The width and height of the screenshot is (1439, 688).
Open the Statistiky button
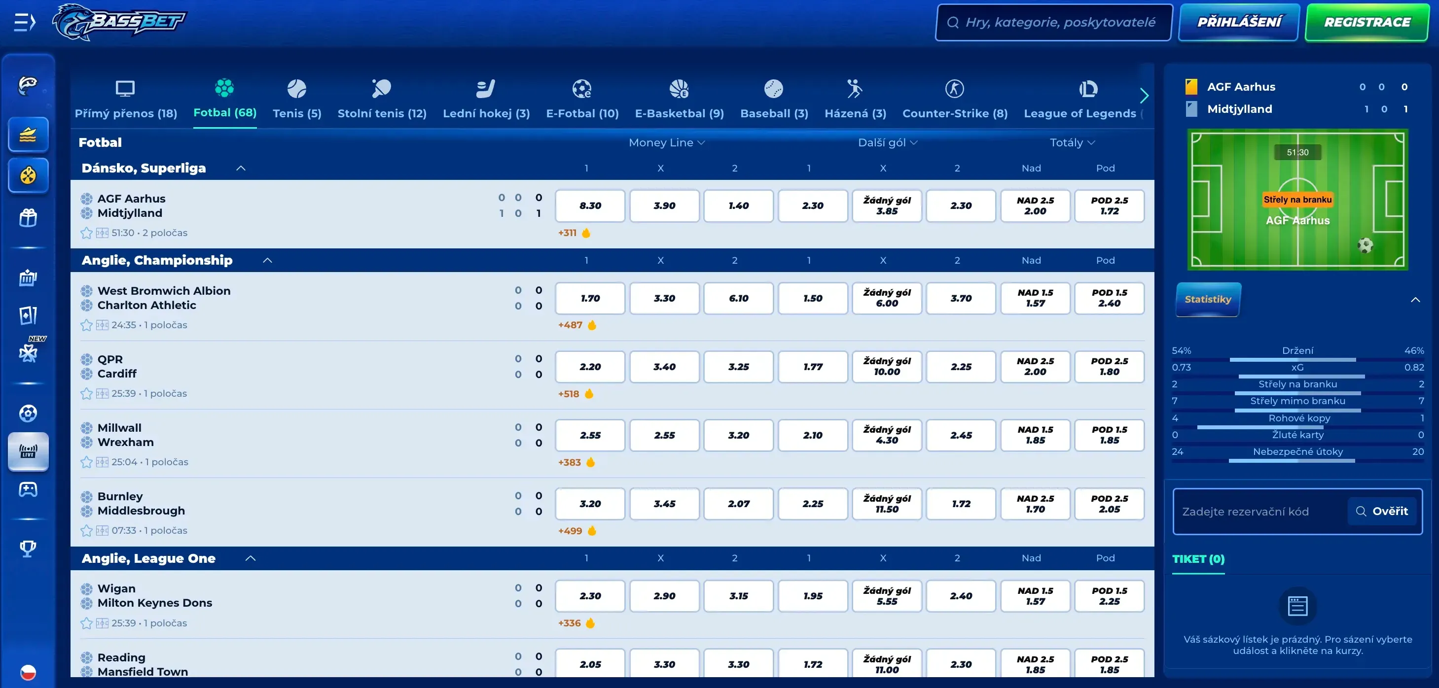pyautogui.click(x=1208, y=299)
